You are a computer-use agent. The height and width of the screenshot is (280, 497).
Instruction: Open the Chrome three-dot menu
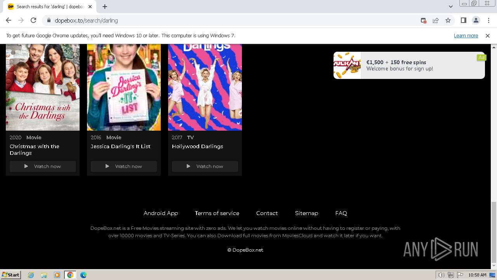(x=488, y=20)
